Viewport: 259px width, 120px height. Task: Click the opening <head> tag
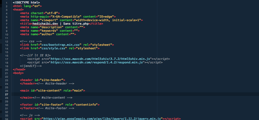pos(18,10)
